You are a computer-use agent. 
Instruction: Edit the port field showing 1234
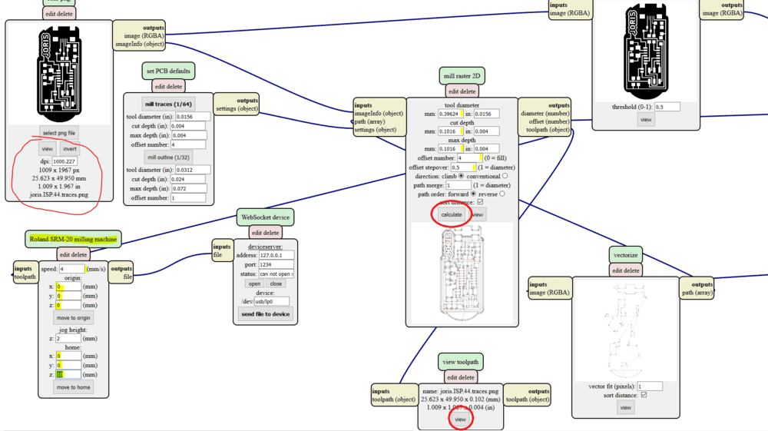[276, 264]
